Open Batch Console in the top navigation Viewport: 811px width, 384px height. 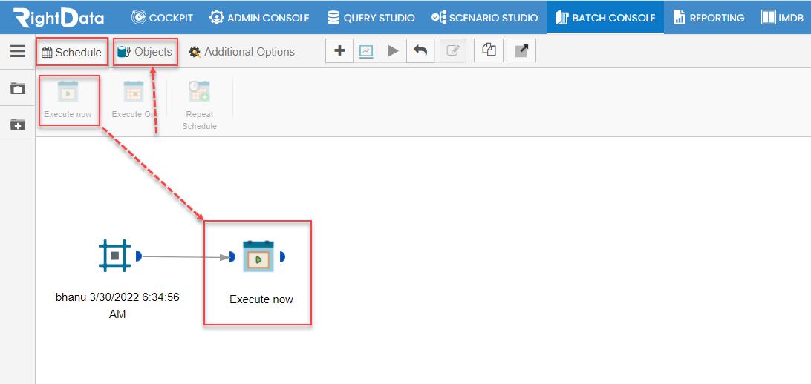point(605,18)
